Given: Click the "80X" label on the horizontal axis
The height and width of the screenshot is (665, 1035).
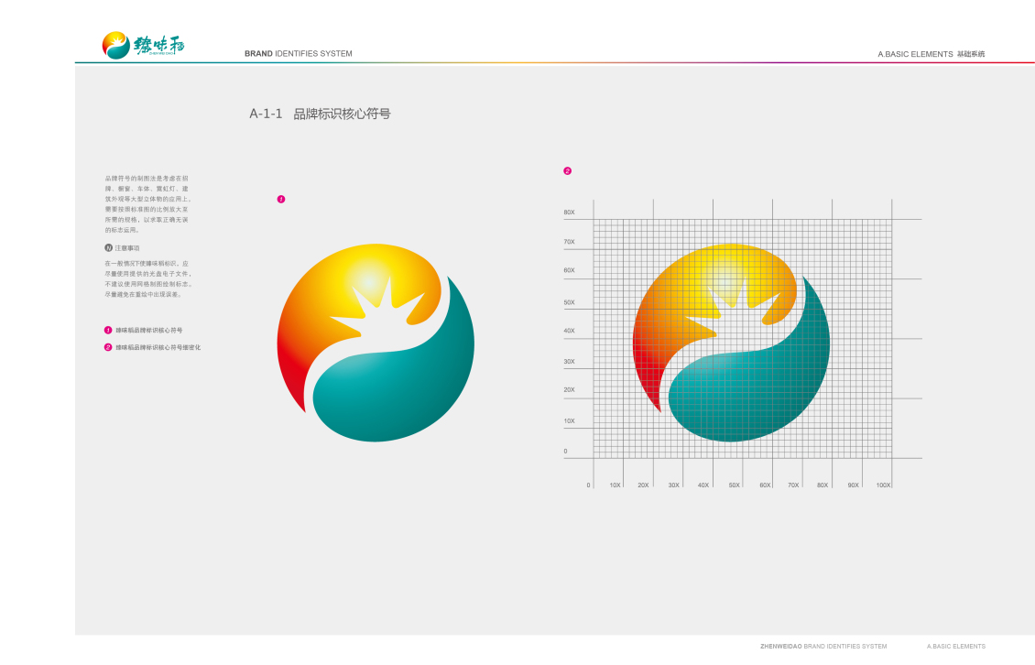Looking at the screenshot, I should 823,485.
